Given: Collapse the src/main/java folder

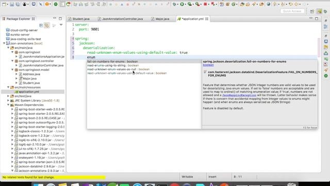Looking at the screenshot, I should pos(8,48).
